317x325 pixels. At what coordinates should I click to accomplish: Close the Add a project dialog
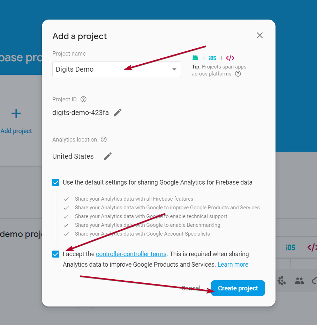point(259,35)
